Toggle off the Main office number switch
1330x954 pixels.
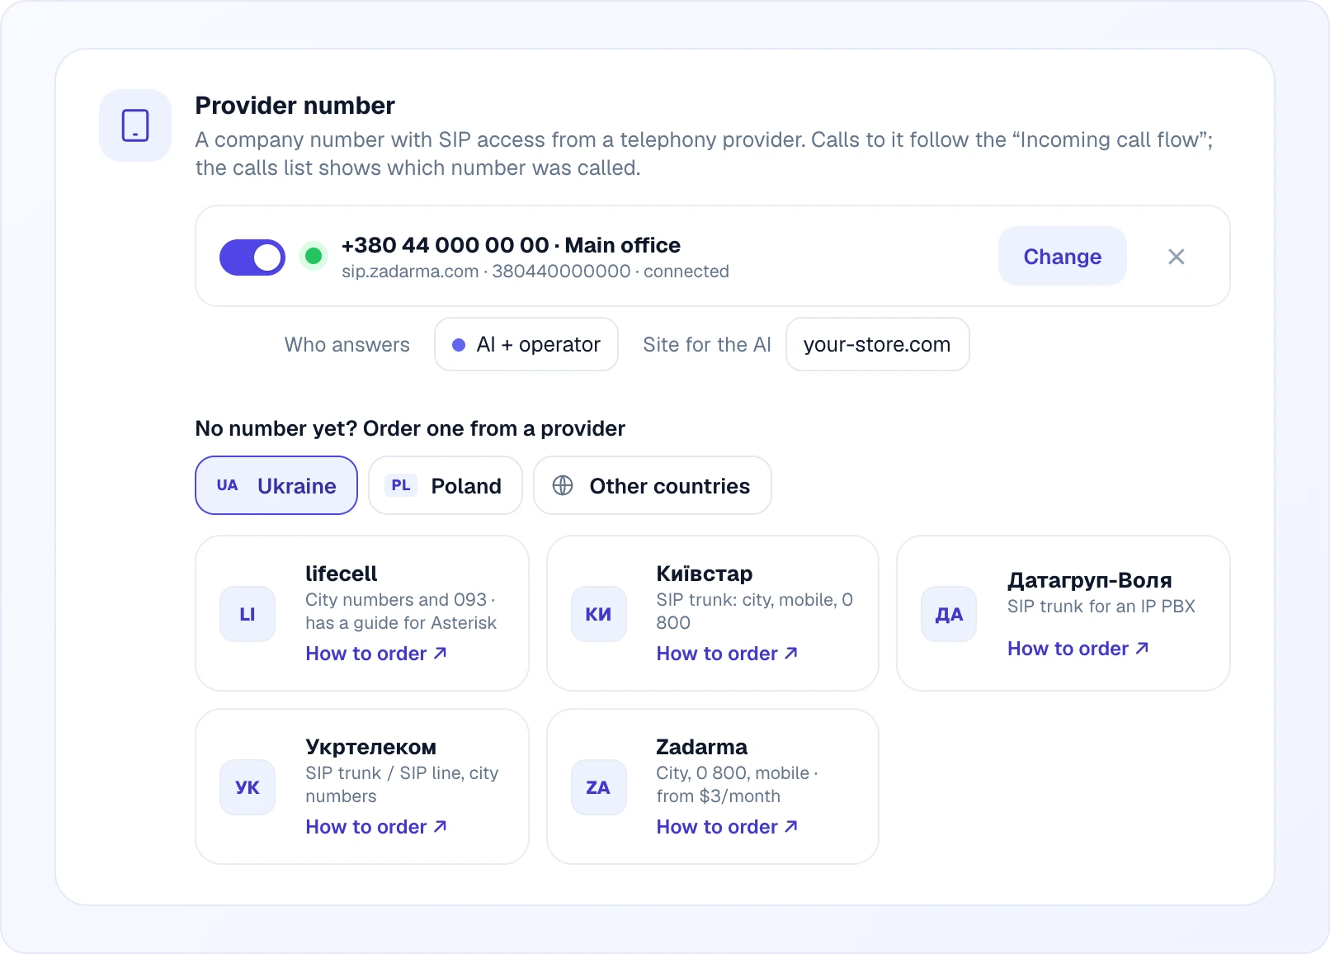tap(252, 257)
